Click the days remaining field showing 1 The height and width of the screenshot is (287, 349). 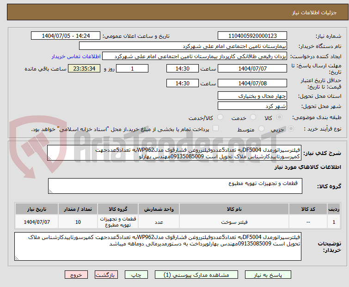132,68
